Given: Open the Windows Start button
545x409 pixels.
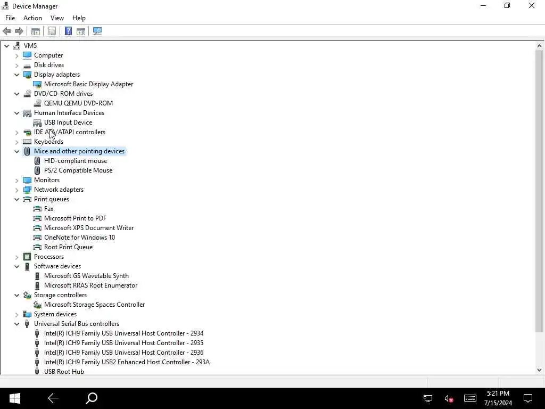Looking at the screenshot, I should [14, 398].
